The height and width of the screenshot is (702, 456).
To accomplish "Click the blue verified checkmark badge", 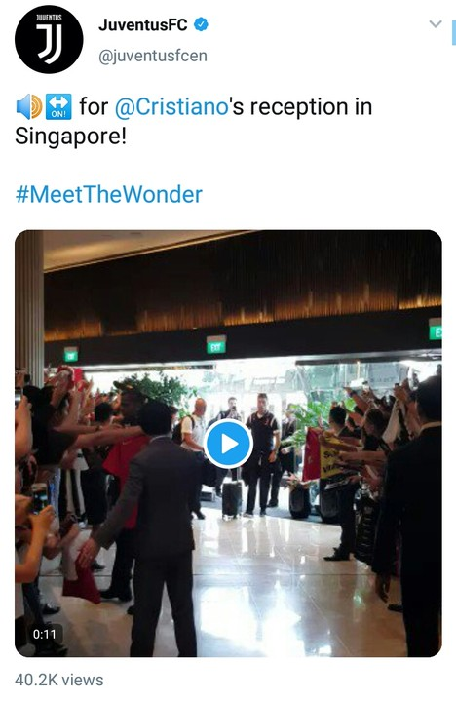I will [x=201, y=24].
